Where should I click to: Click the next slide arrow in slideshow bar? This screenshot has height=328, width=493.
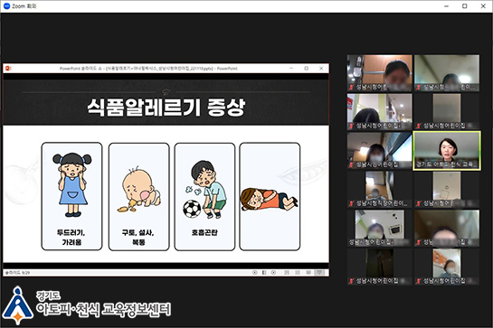point(273,272)
